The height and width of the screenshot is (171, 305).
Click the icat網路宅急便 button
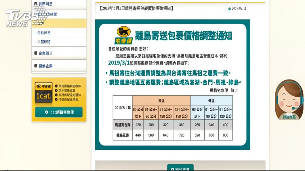coord(59,112)
